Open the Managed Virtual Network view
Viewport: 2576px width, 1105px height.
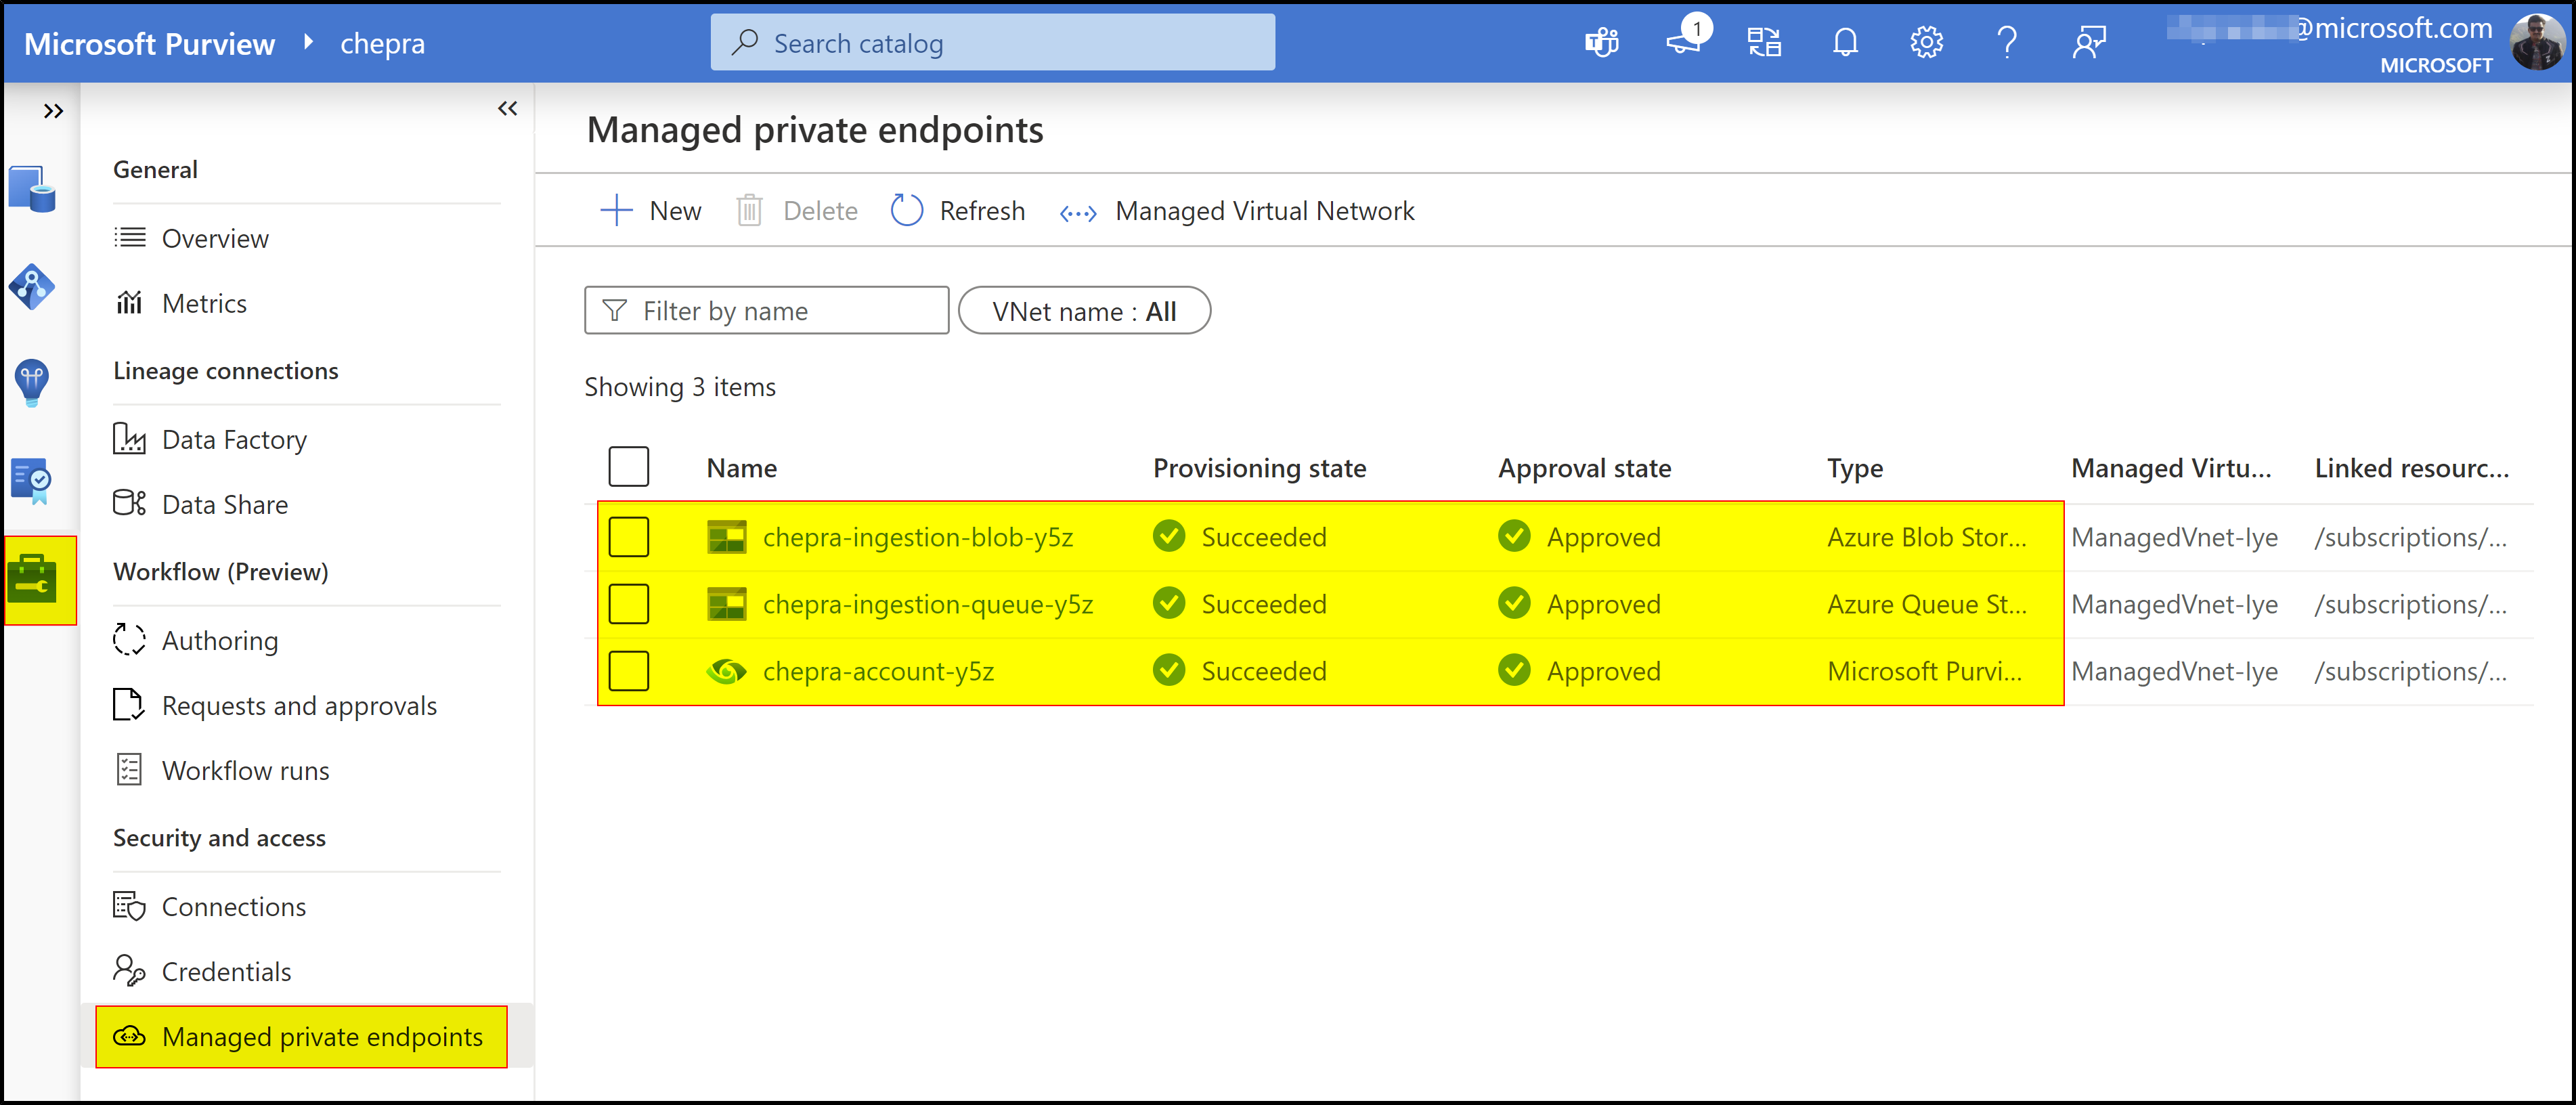point(1264,210)
